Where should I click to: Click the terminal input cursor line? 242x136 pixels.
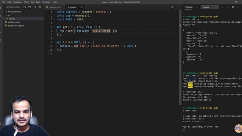[183, 130]
